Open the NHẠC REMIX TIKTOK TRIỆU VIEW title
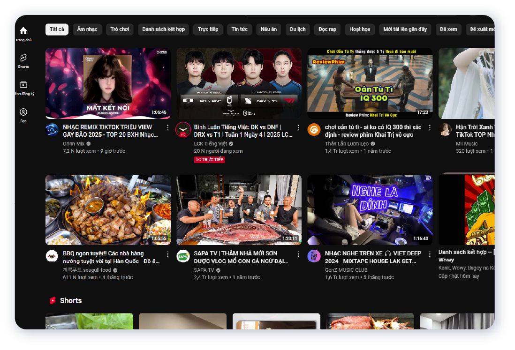 pyautogui.click(x=110, y=131)
